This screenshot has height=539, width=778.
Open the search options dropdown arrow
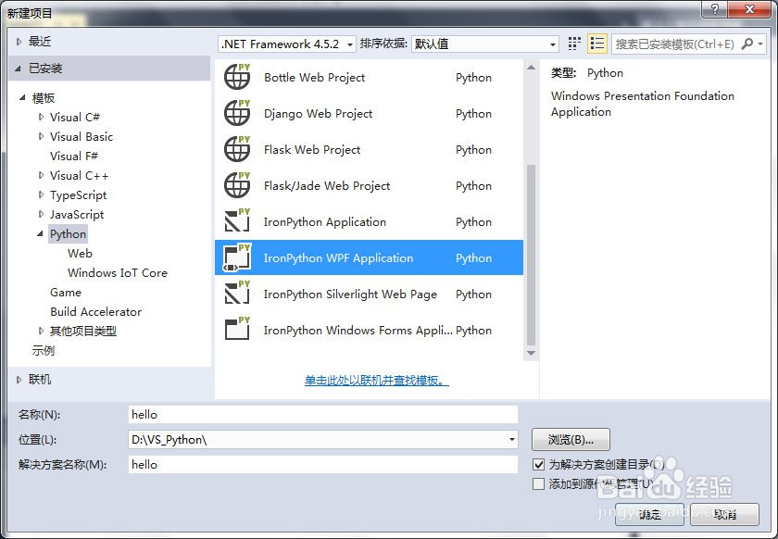(760, 44)
